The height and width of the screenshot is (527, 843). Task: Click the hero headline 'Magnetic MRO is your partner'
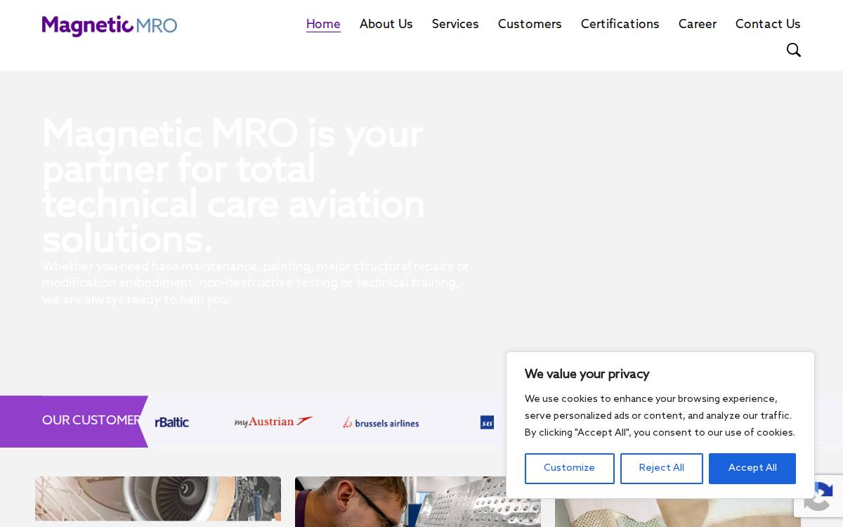pos(233,186)
